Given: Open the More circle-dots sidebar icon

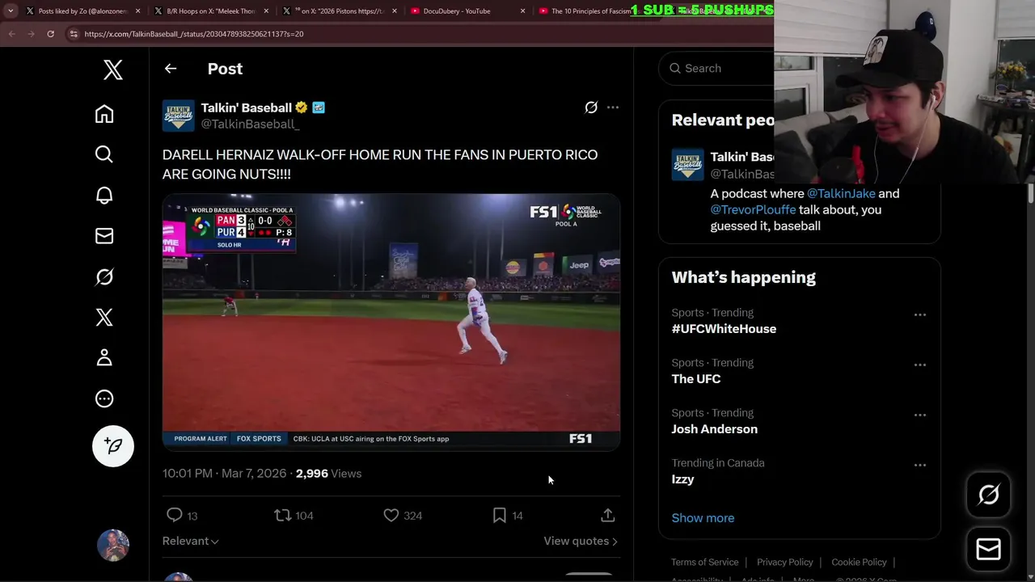Looking at the screenshot, I should click(x=104, y=399).
